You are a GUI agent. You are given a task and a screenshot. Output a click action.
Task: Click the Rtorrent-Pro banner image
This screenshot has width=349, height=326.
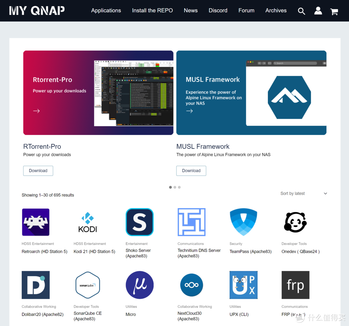tap(98, 93)
